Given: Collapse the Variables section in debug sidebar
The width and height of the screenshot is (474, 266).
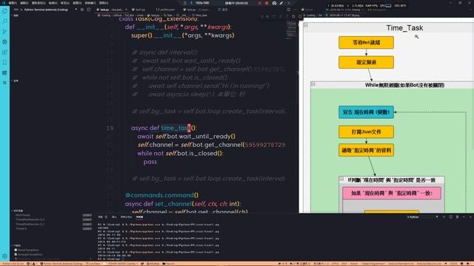Looking at the screenshot, I should (15, 16).
